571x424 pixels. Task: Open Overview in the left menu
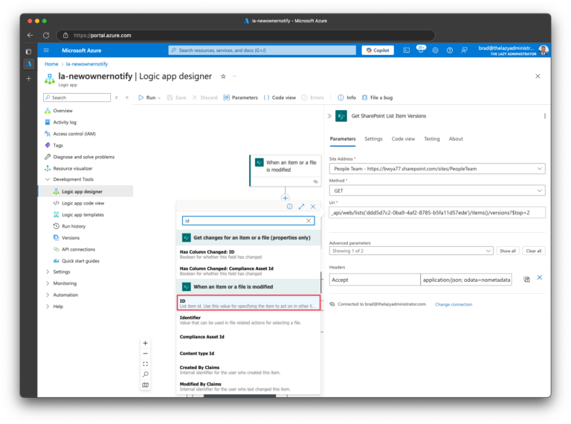[62, 111]
